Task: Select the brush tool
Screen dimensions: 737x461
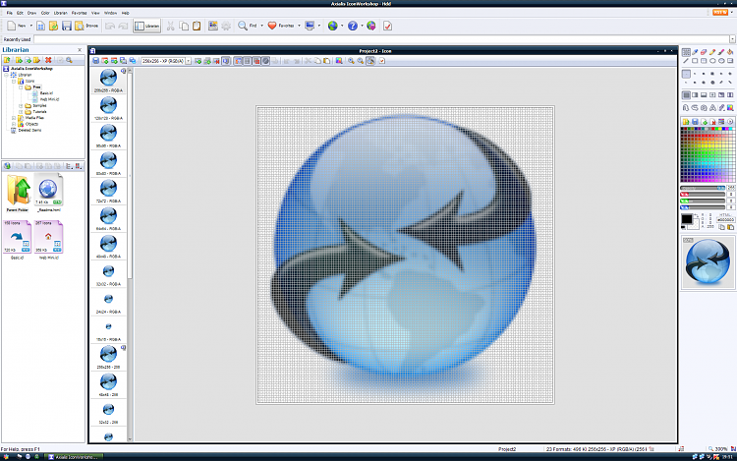Action: [721, 52]
